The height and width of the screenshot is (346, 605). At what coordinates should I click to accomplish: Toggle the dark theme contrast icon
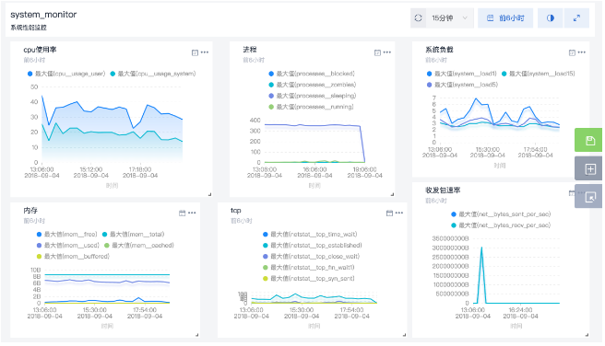pos(551,18)
